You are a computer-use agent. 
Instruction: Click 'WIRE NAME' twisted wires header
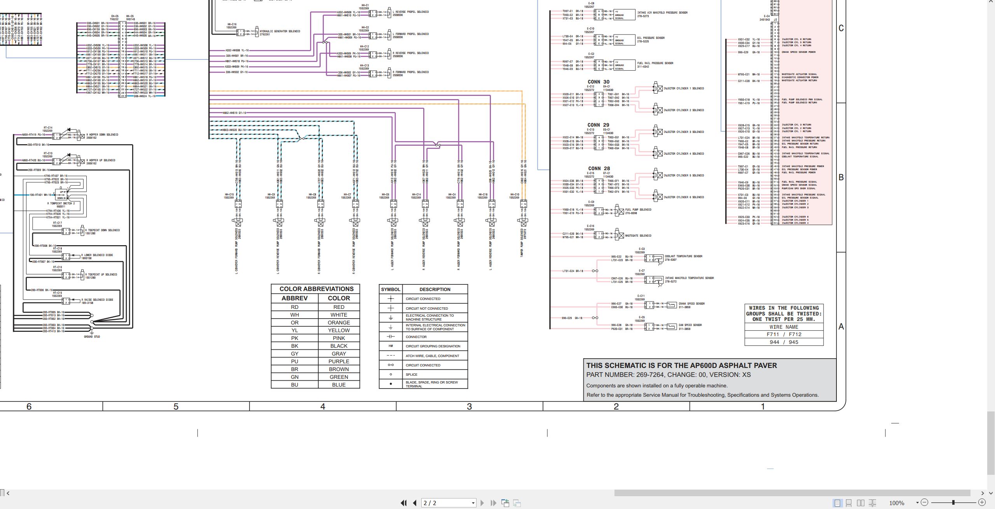784,327
